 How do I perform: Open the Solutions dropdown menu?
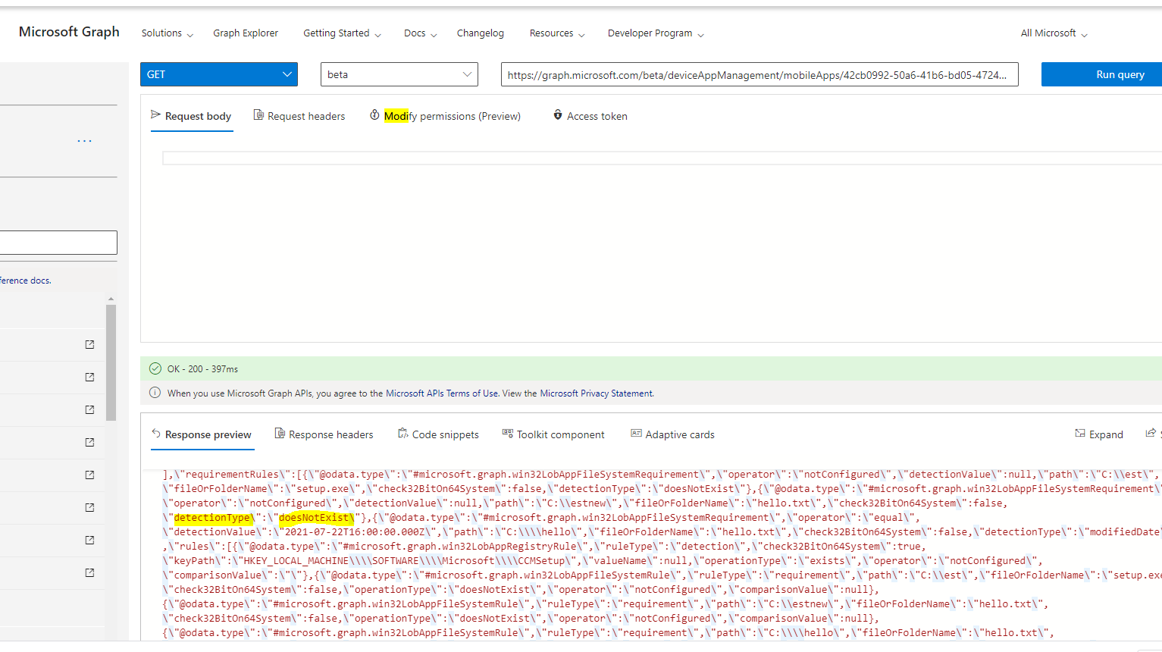coord(167,33)
